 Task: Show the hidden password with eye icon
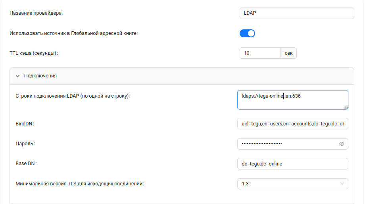(342, 144)
